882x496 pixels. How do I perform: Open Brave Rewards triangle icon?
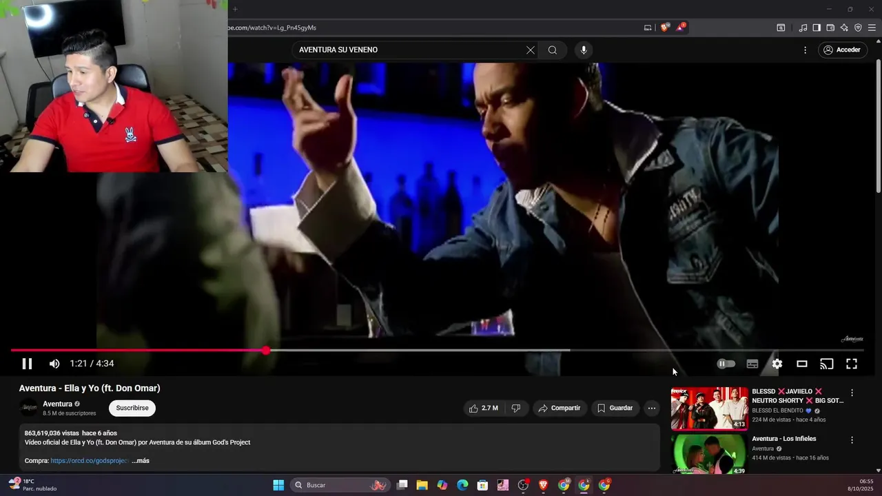(x=681, y=28)
